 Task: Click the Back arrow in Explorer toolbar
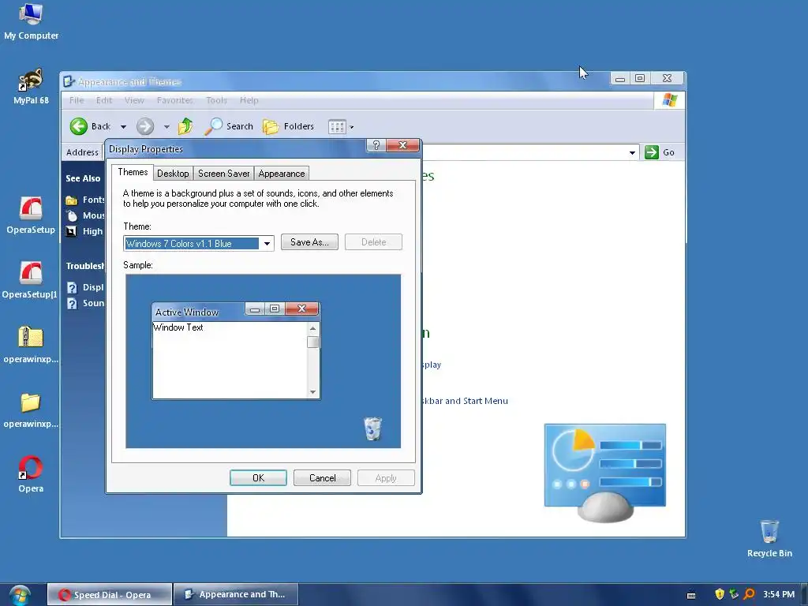79,126
